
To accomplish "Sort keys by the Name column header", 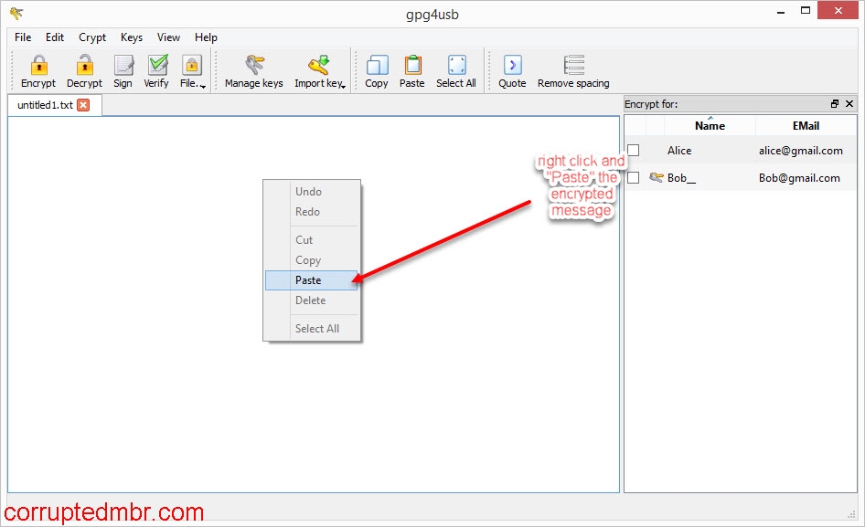I will 710,125.
